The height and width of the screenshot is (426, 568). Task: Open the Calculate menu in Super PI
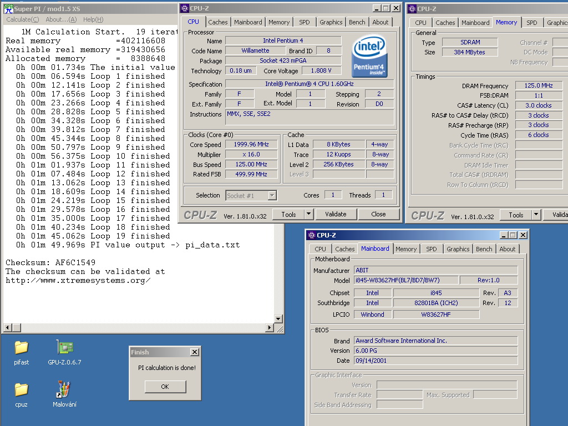click(x=22, y=19)
